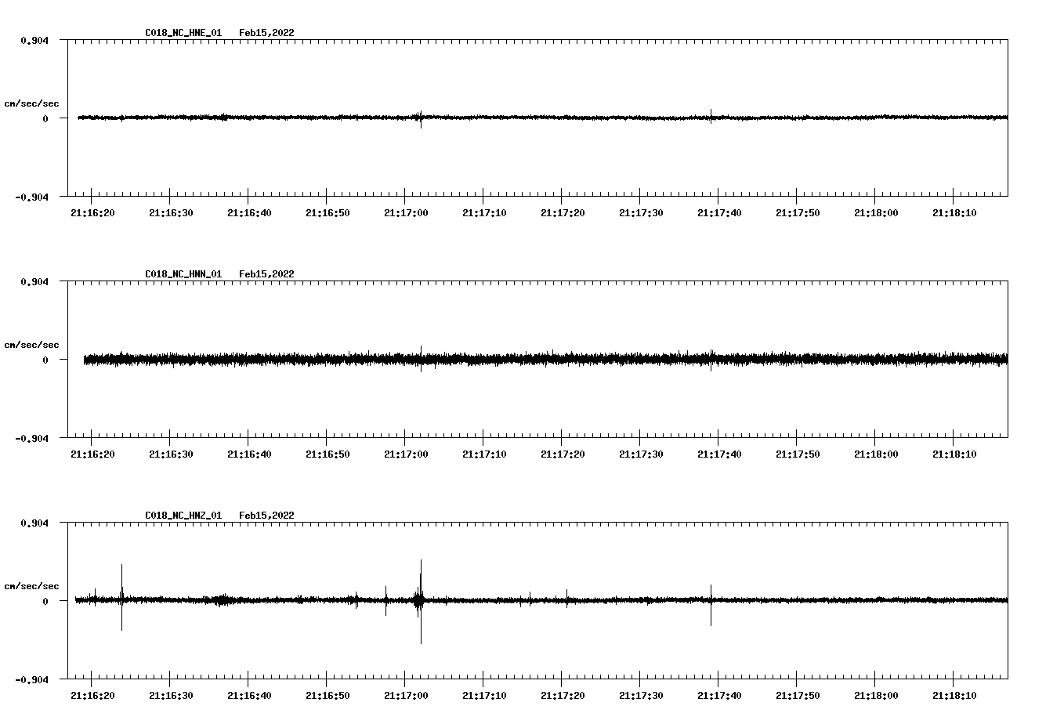Click the 21:17:20 time label under HNE plot

click(x=563, y=213)
